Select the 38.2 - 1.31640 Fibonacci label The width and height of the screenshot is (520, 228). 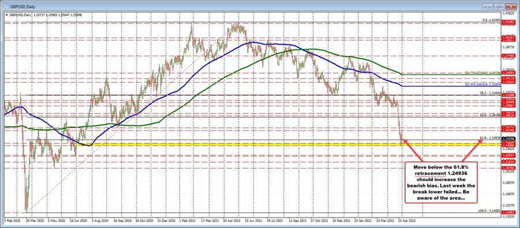coord(490,94)
